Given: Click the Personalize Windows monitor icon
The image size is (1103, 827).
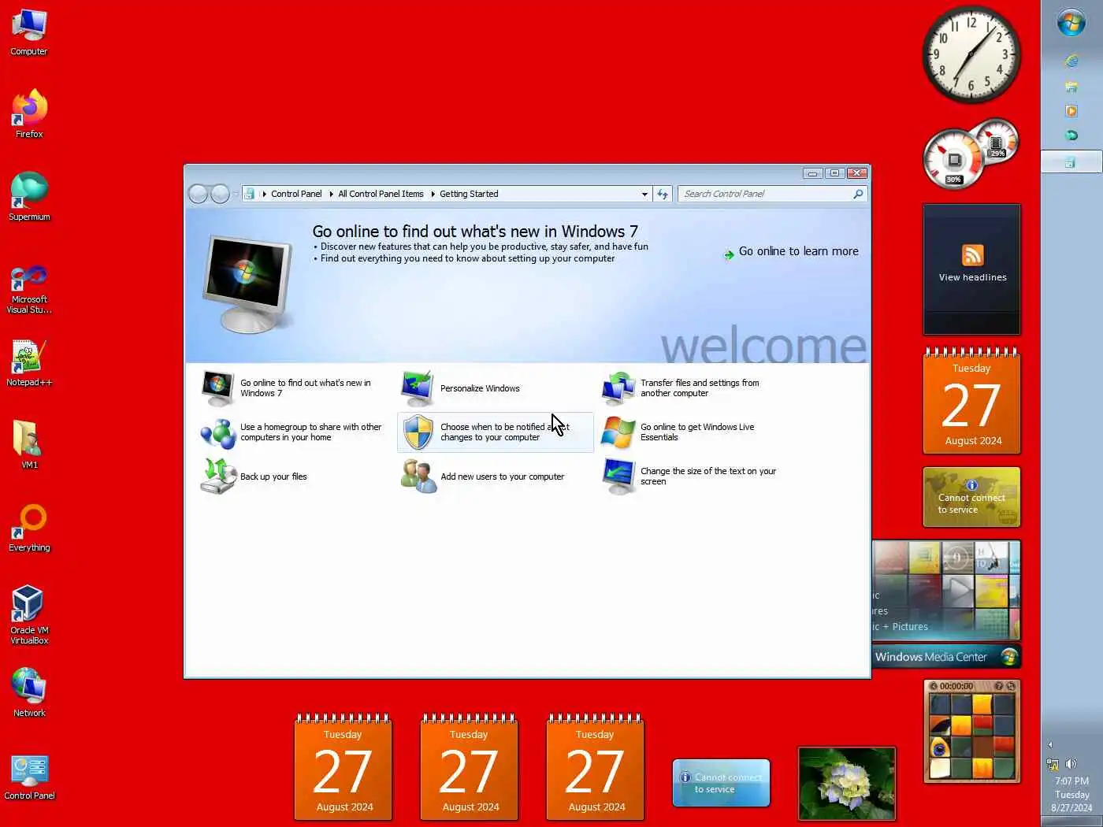Looking at the screenshot, I should [x=417, y=388].
